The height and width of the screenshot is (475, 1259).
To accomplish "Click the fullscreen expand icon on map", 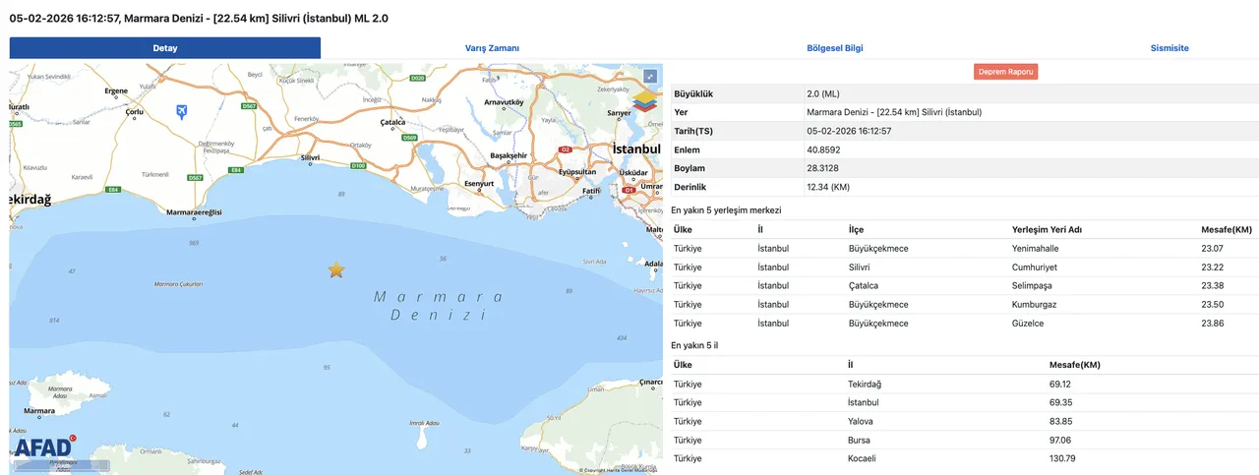I will (x=649, y=76).
